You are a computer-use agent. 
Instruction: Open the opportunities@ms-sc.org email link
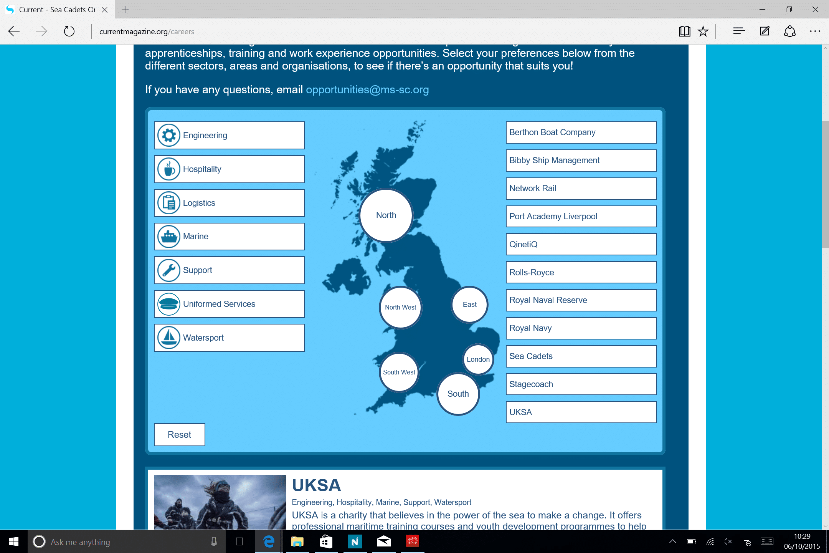(x=367, y=89)
